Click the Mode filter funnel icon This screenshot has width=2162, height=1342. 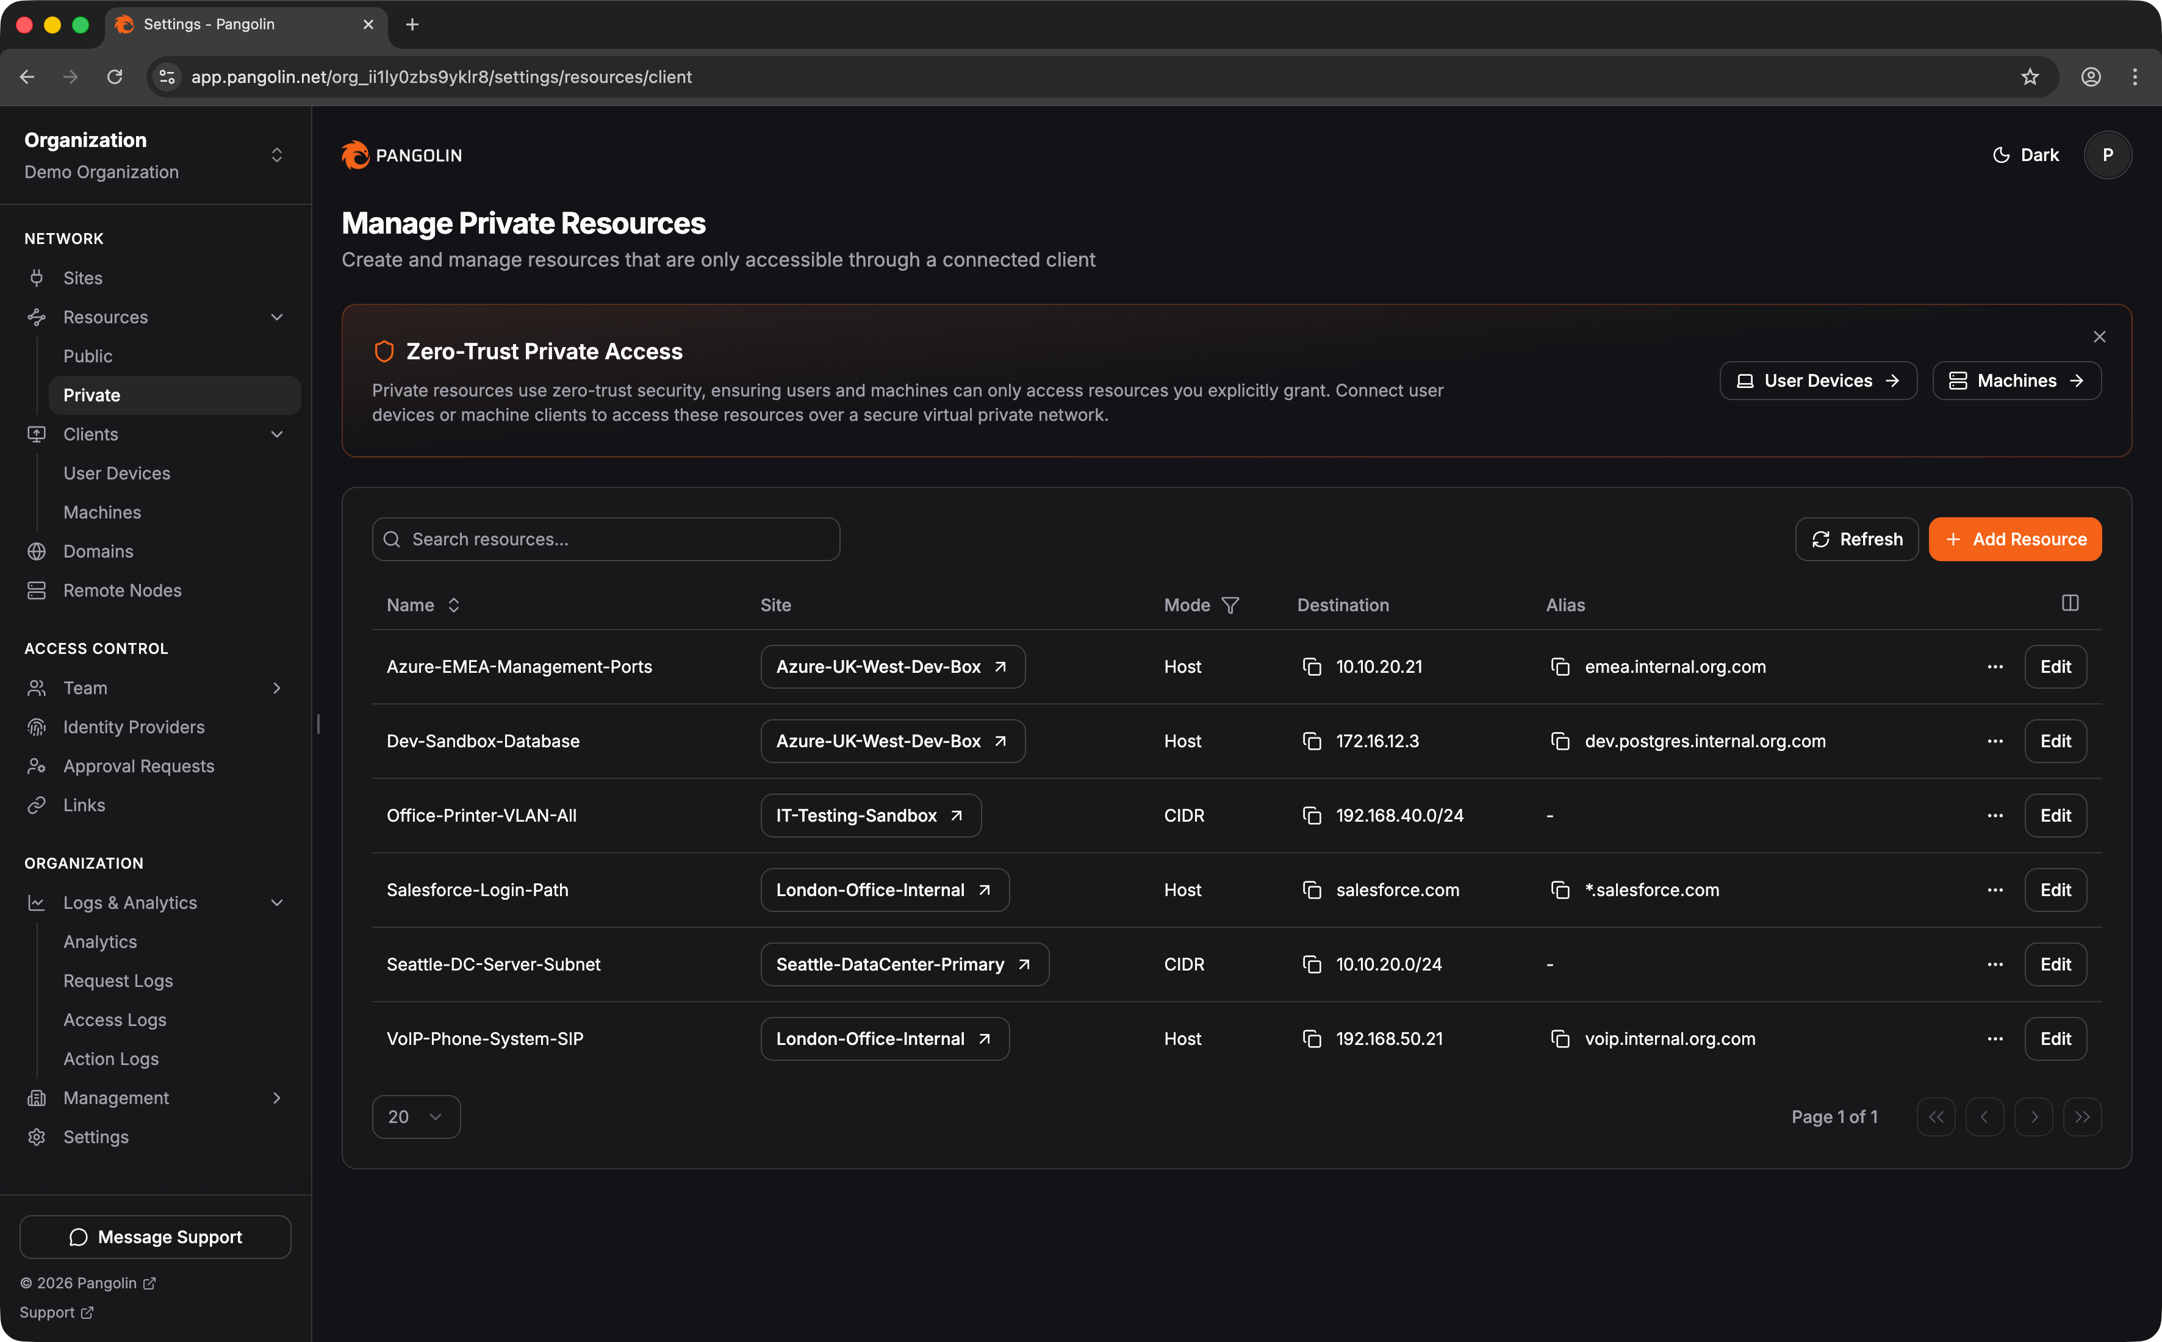[x=1230, y=605]
